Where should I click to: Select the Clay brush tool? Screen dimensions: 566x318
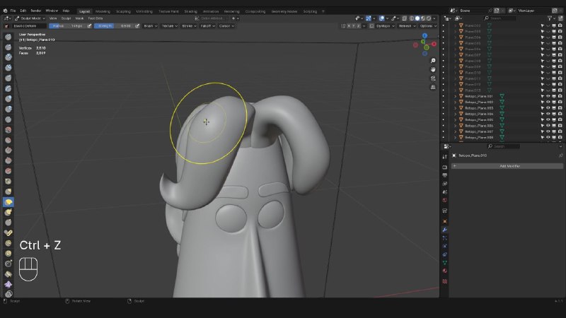point(8,57)
